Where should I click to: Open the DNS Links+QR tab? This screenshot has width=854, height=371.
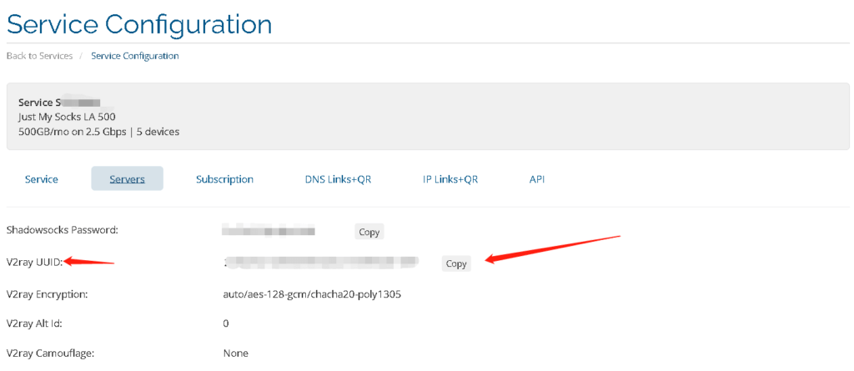(338, 178)
